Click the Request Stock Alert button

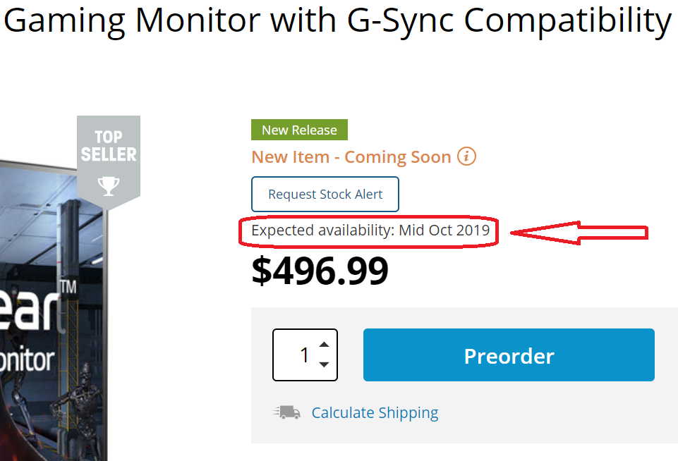(325, 195)
